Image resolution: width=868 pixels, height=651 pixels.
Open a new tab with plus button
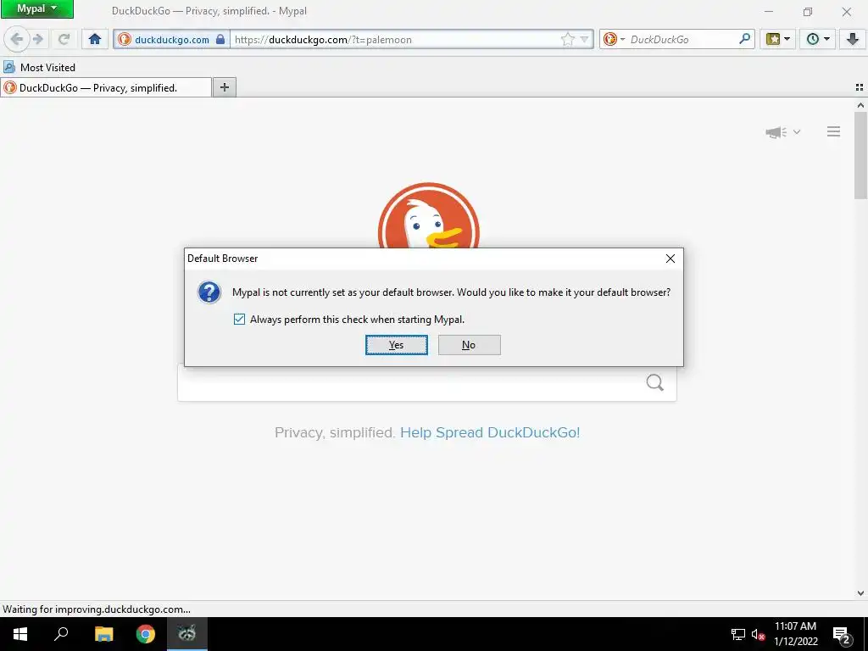pos(224,87)
